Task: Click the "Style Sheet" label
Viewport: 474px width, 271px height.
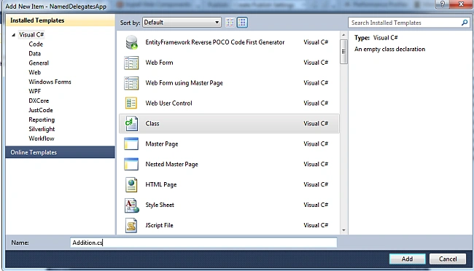Action: pyautogui.click(x=160, y=205)
